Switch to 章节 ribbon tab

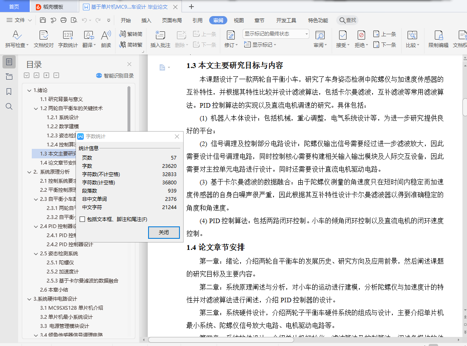(x=259, y=20)
